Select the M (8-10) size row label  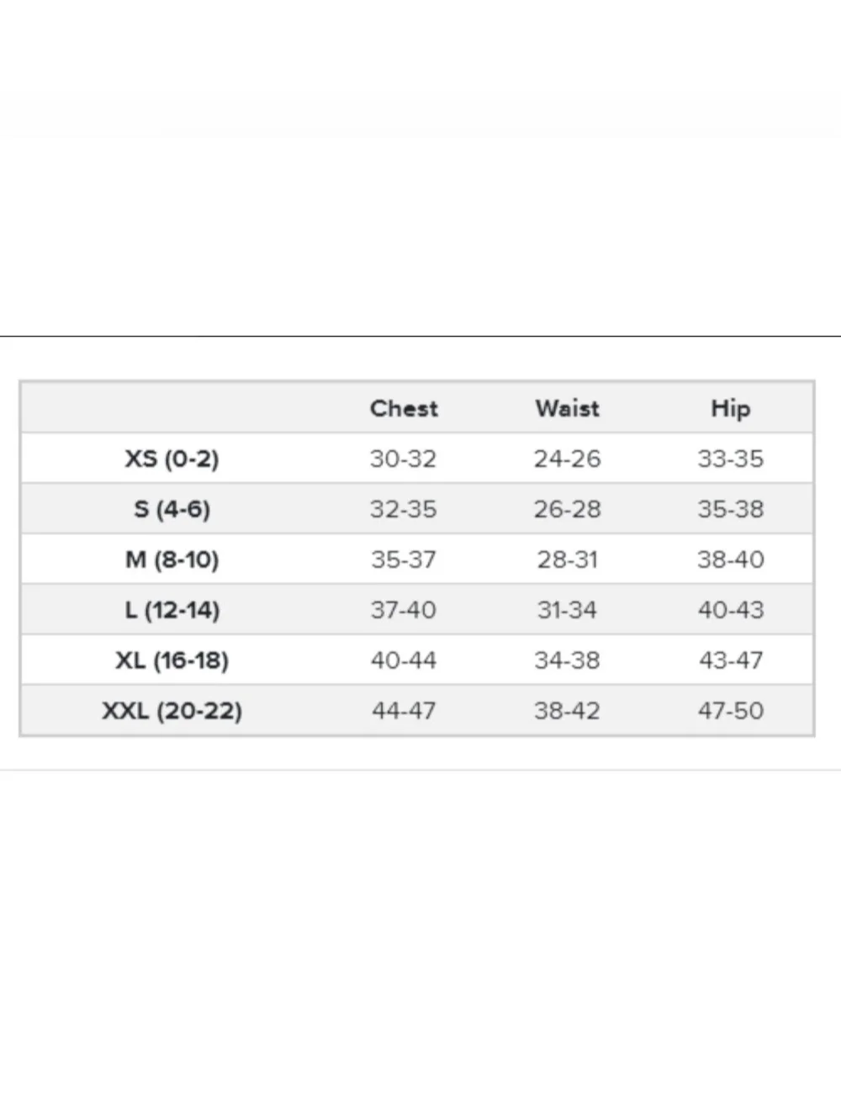pos(172,559)
